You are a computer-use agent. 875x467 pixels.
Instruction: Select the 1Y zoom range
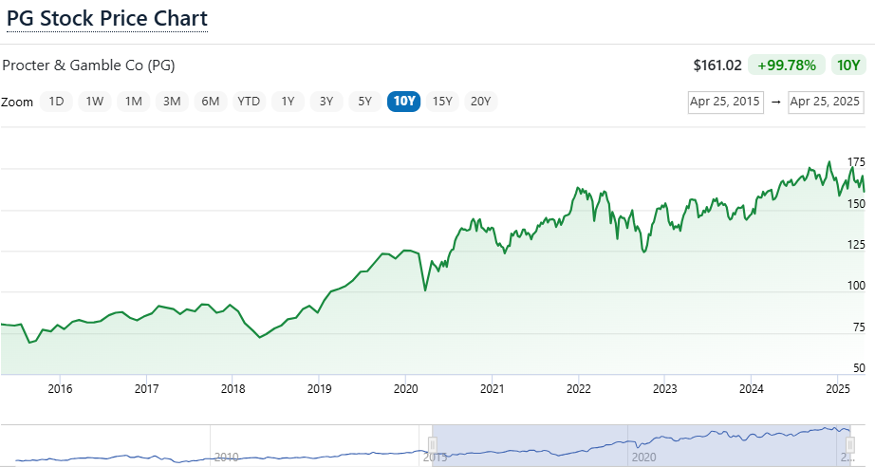pos(288,102)
